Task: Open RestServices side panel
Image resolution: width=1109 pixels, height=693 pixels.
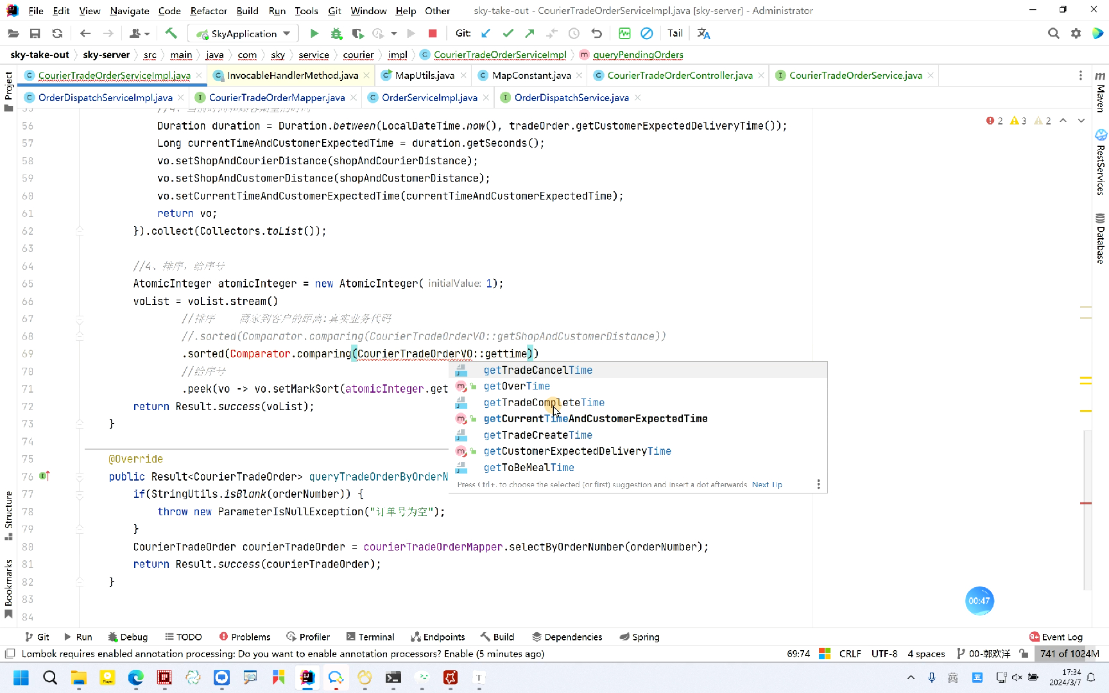Action: [1100, 162]
